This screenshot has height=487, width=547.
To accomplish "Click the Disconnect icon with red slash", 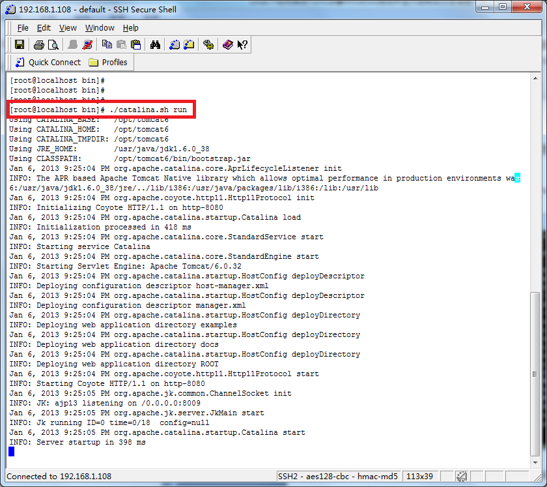I will [87, 45].
